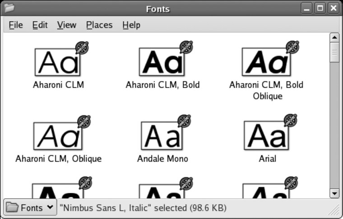Click the Aharoni CLM, Oblique label text
The image size is (343, 219).
tap(58, 159)
